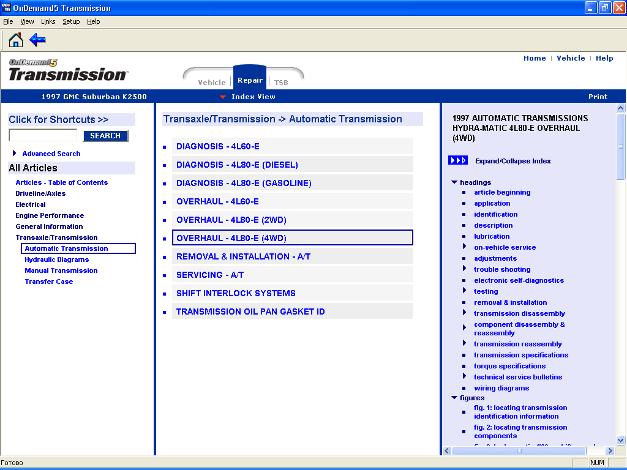Expand the testing arrow
The image size is (627, 470).
click(464, 291)
